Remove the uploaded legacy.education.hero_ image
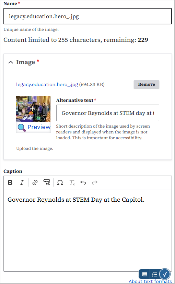 pyautogui.click(x=147, y=84)
